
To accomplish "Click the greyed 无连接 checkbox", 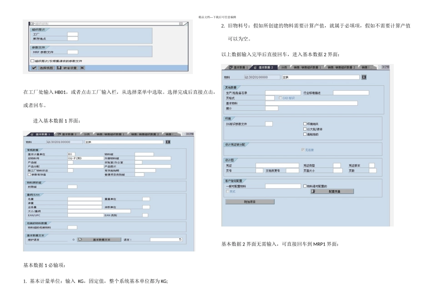I will click(x=303, y=150).
